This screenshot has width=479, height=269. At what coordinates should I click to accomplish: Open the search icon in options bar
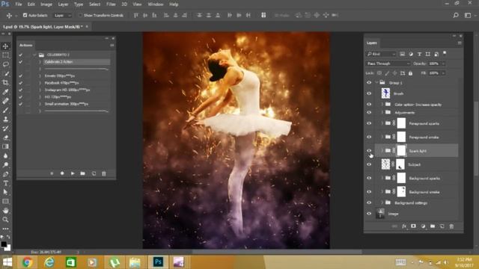click(x=456, y=15)
